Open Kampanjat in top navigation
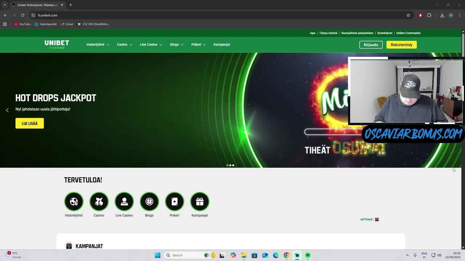Screen dimensions: 465x261 point(222,45)
